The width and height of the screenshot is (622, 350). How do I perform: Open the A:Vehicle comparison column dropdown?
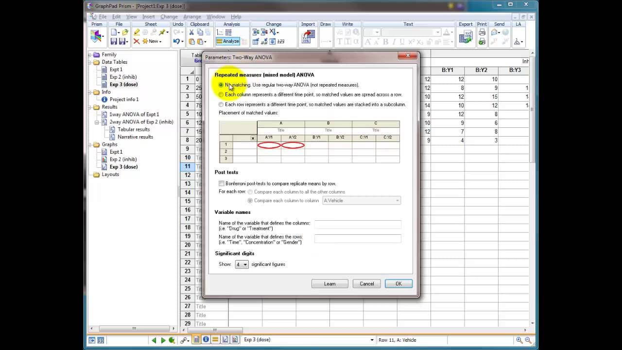[x=362, y=200]
